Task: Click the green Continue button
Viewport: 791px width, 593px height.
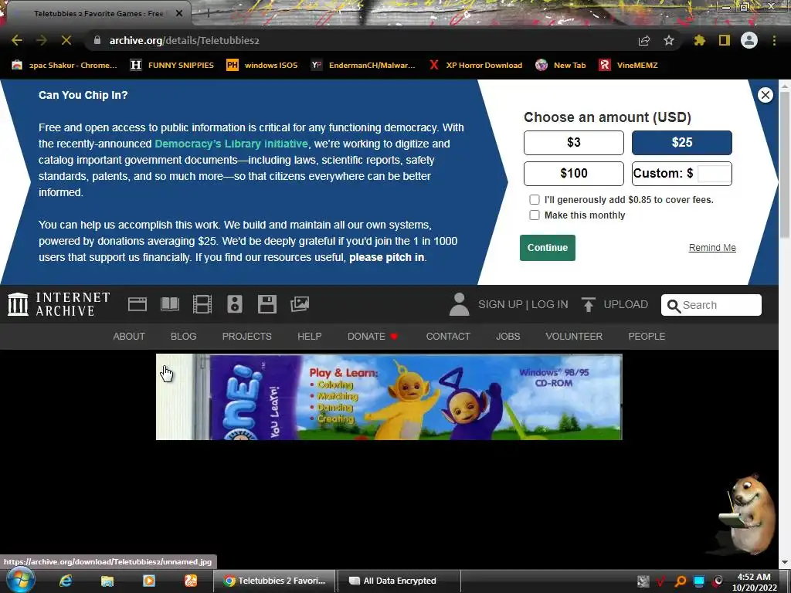Action: point(548,248)
